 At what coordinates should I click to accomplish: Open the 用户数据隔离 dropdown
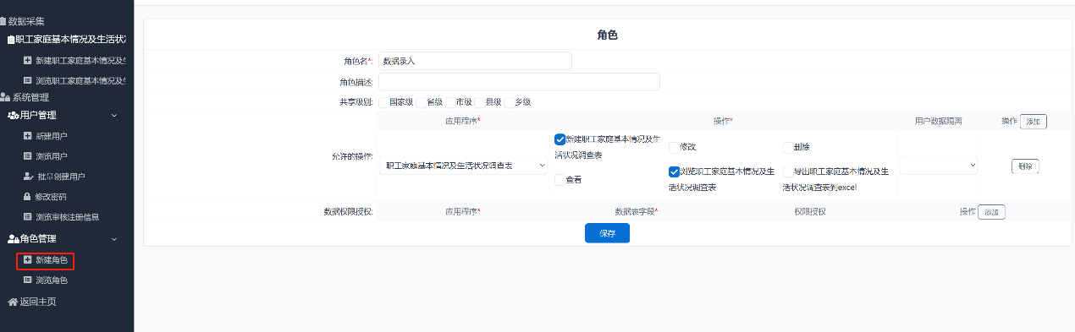point(939,166)
